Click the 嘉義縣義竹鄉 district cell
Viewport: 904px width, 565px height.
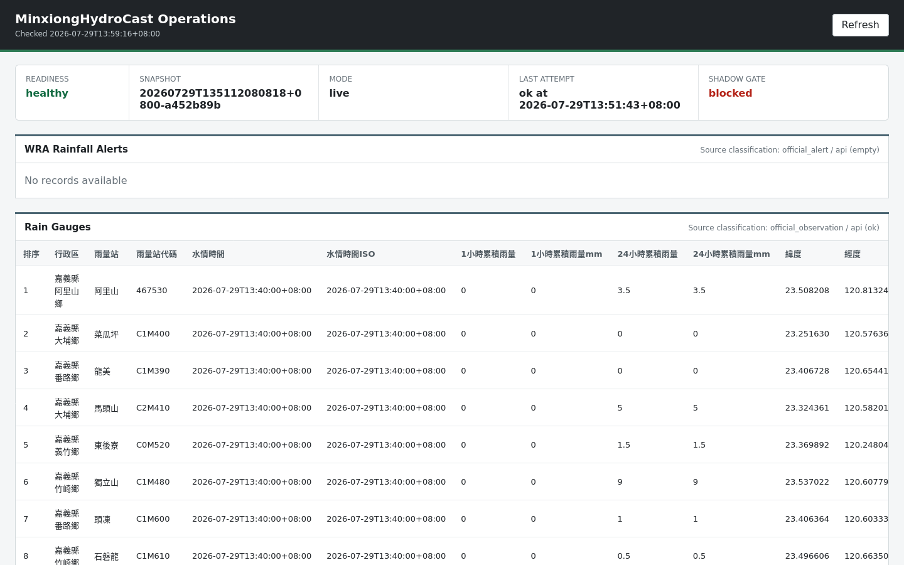coord(67,445)
